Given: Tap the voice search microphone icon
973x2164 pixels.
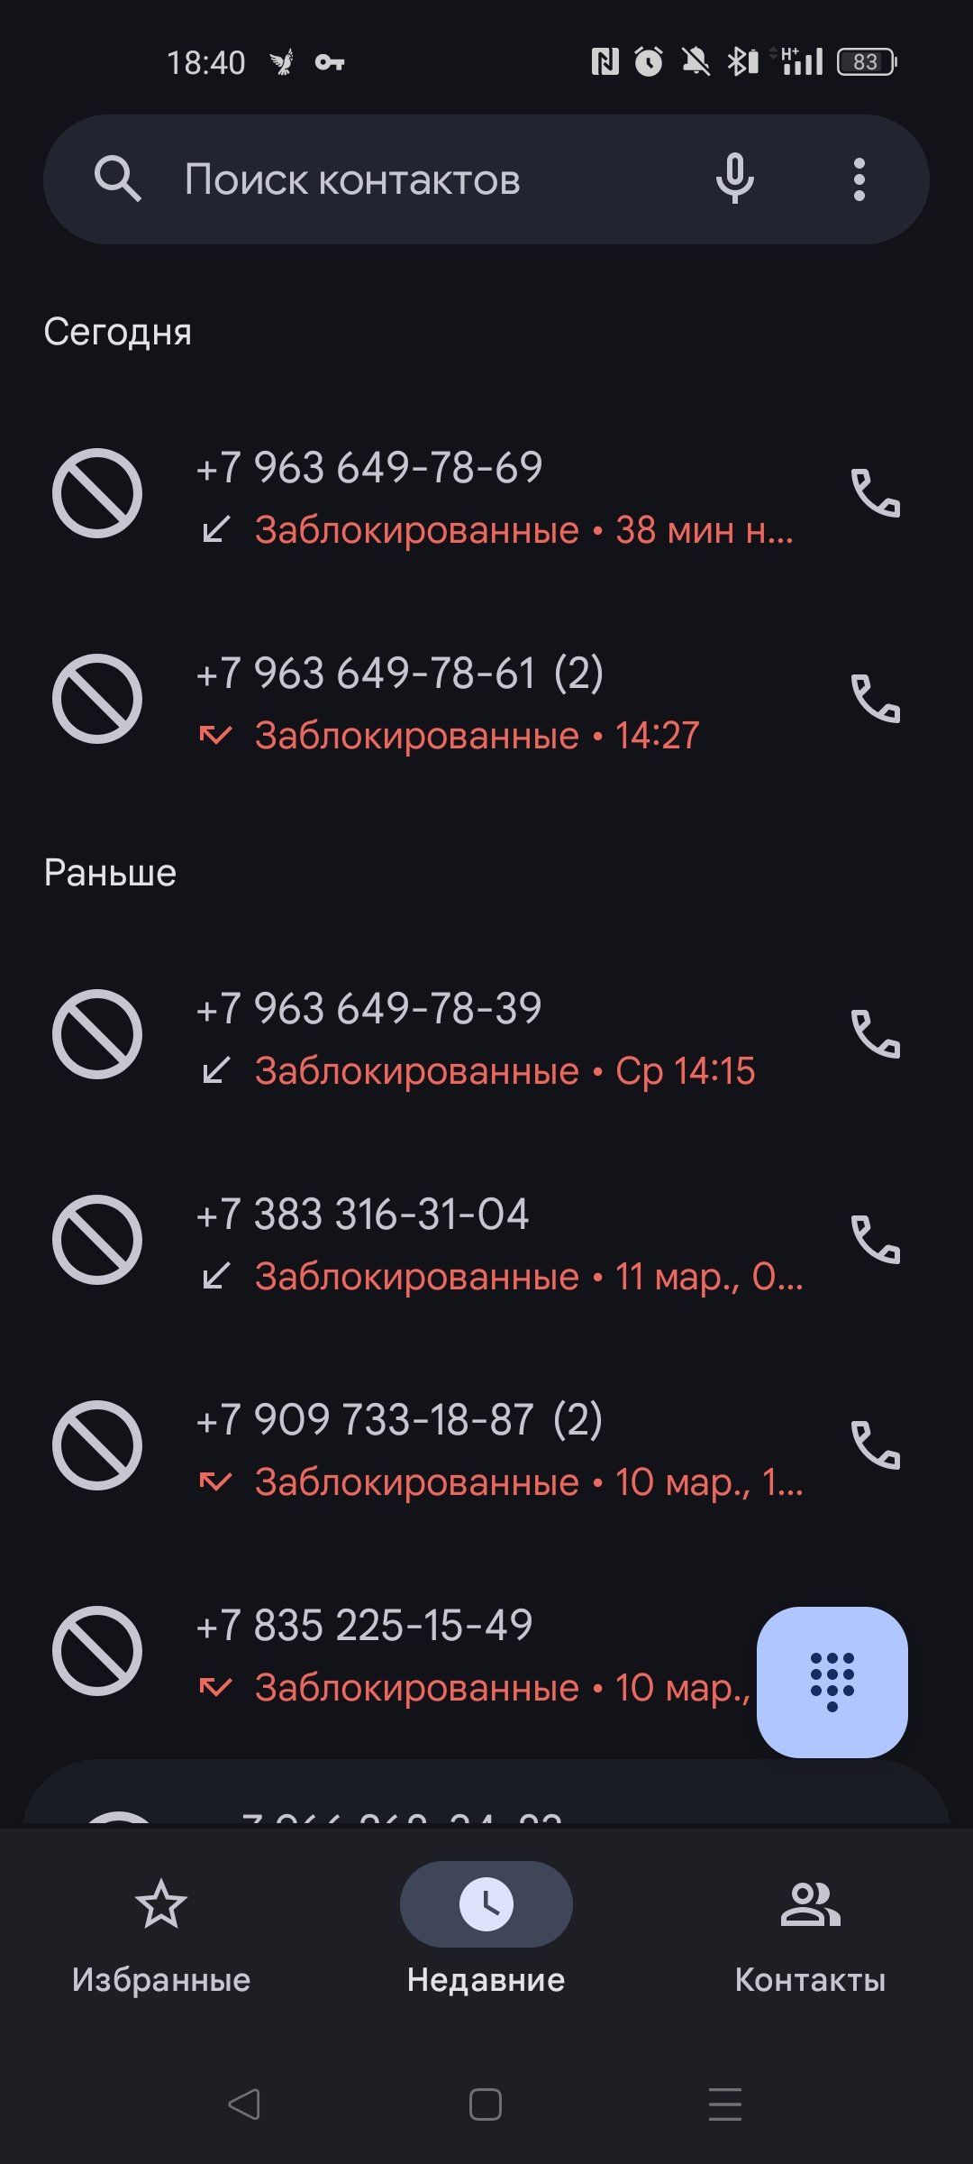Looking at the screenshot, I should (x=734, y=179).
